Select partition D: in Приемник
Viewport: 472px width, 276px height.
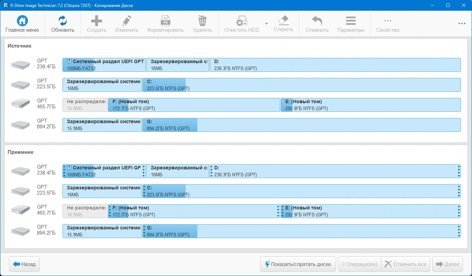[x=335, y=171]
